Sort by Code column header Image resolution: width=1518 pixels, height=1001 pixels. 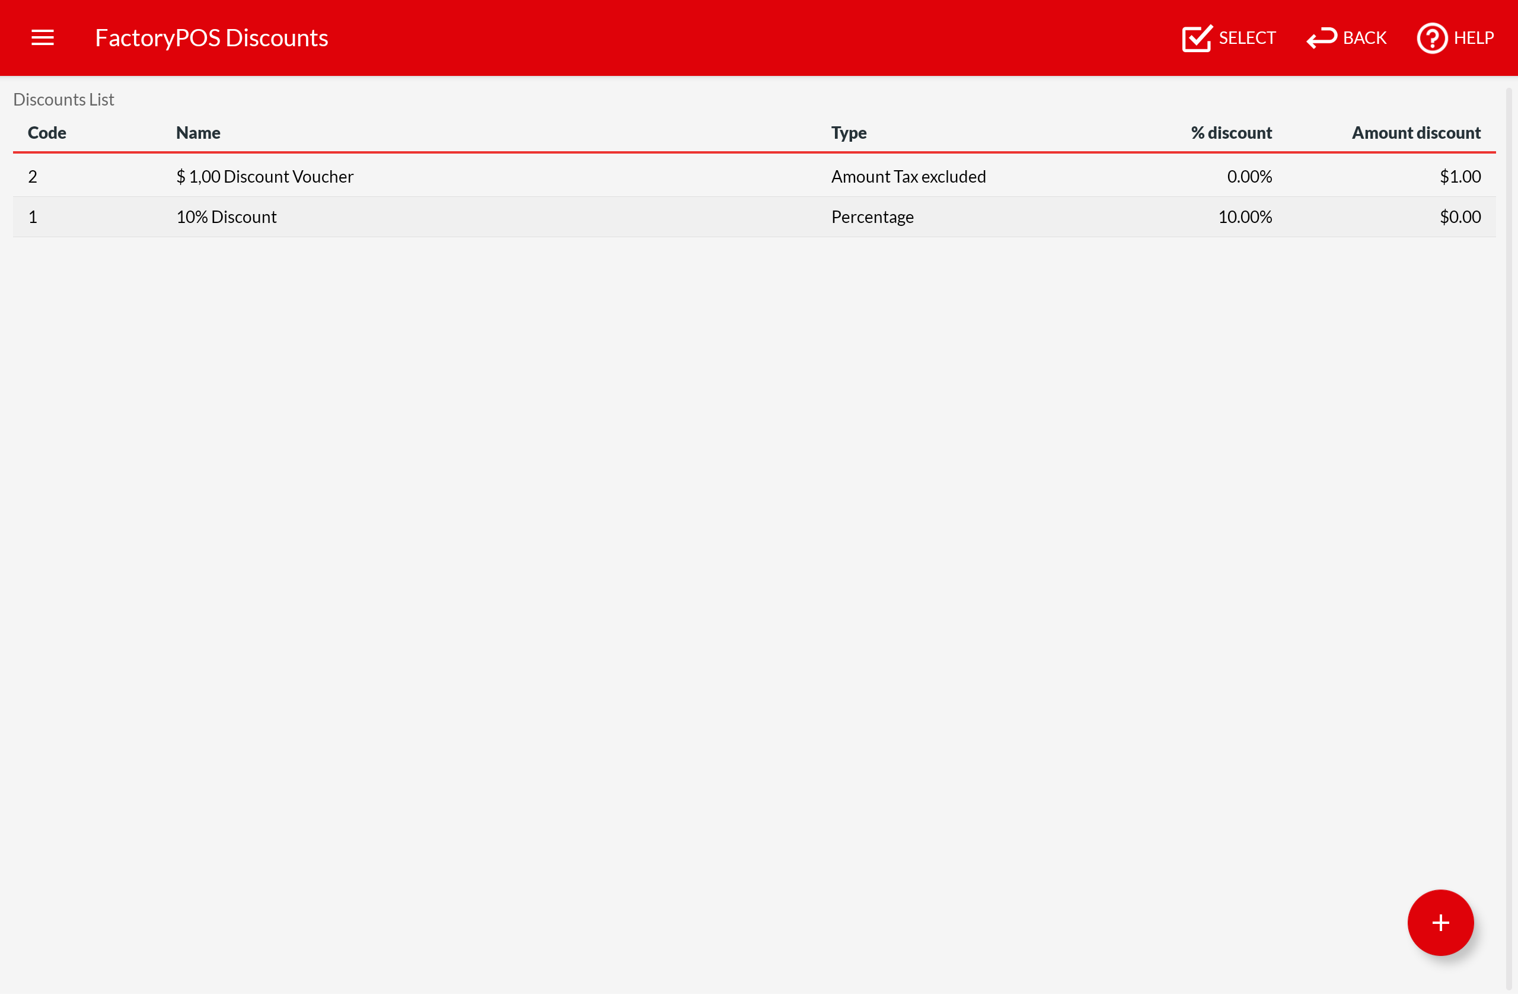click(x=47, y=133)
